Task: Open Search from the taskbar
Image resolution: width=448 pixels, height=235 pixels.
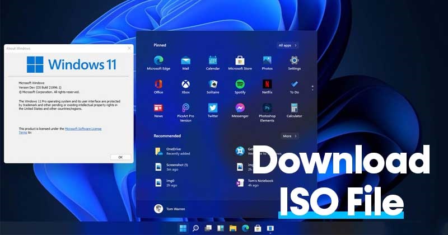Action: (x=195, y=228)
